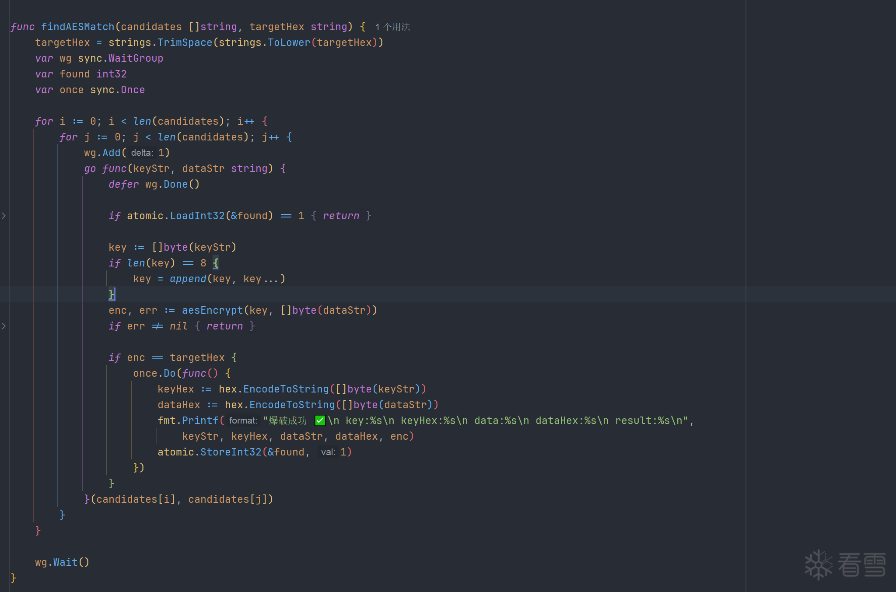Screen dimensions: 896x592
Task: Click the TrimSpace method name
Action: pos(185,42)
